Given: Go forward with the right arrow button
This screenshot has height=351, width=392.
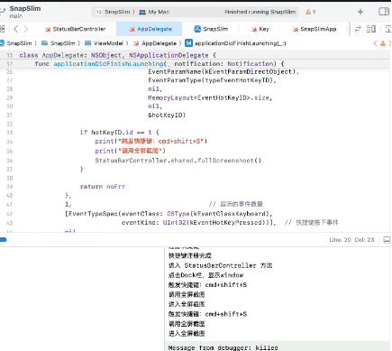Looking at the screenshot, I should [26, 29].
